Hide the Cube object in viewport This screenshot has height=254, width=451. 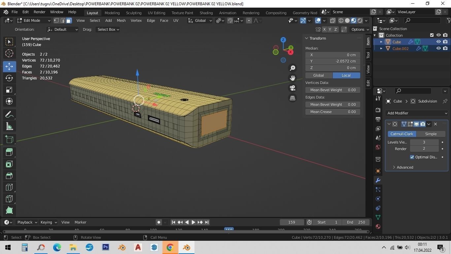[438, 42]
